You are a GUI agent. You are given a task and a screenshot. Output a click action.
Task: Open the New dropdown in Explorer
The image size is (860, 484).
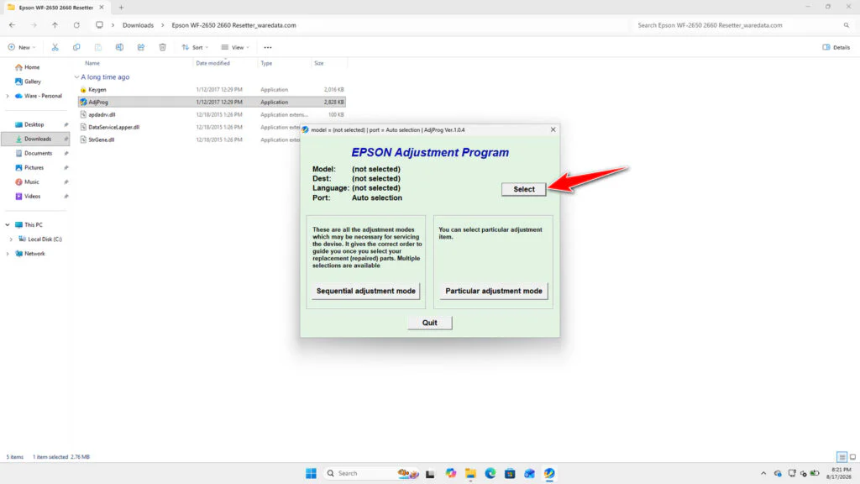click(x=22, y=47)
